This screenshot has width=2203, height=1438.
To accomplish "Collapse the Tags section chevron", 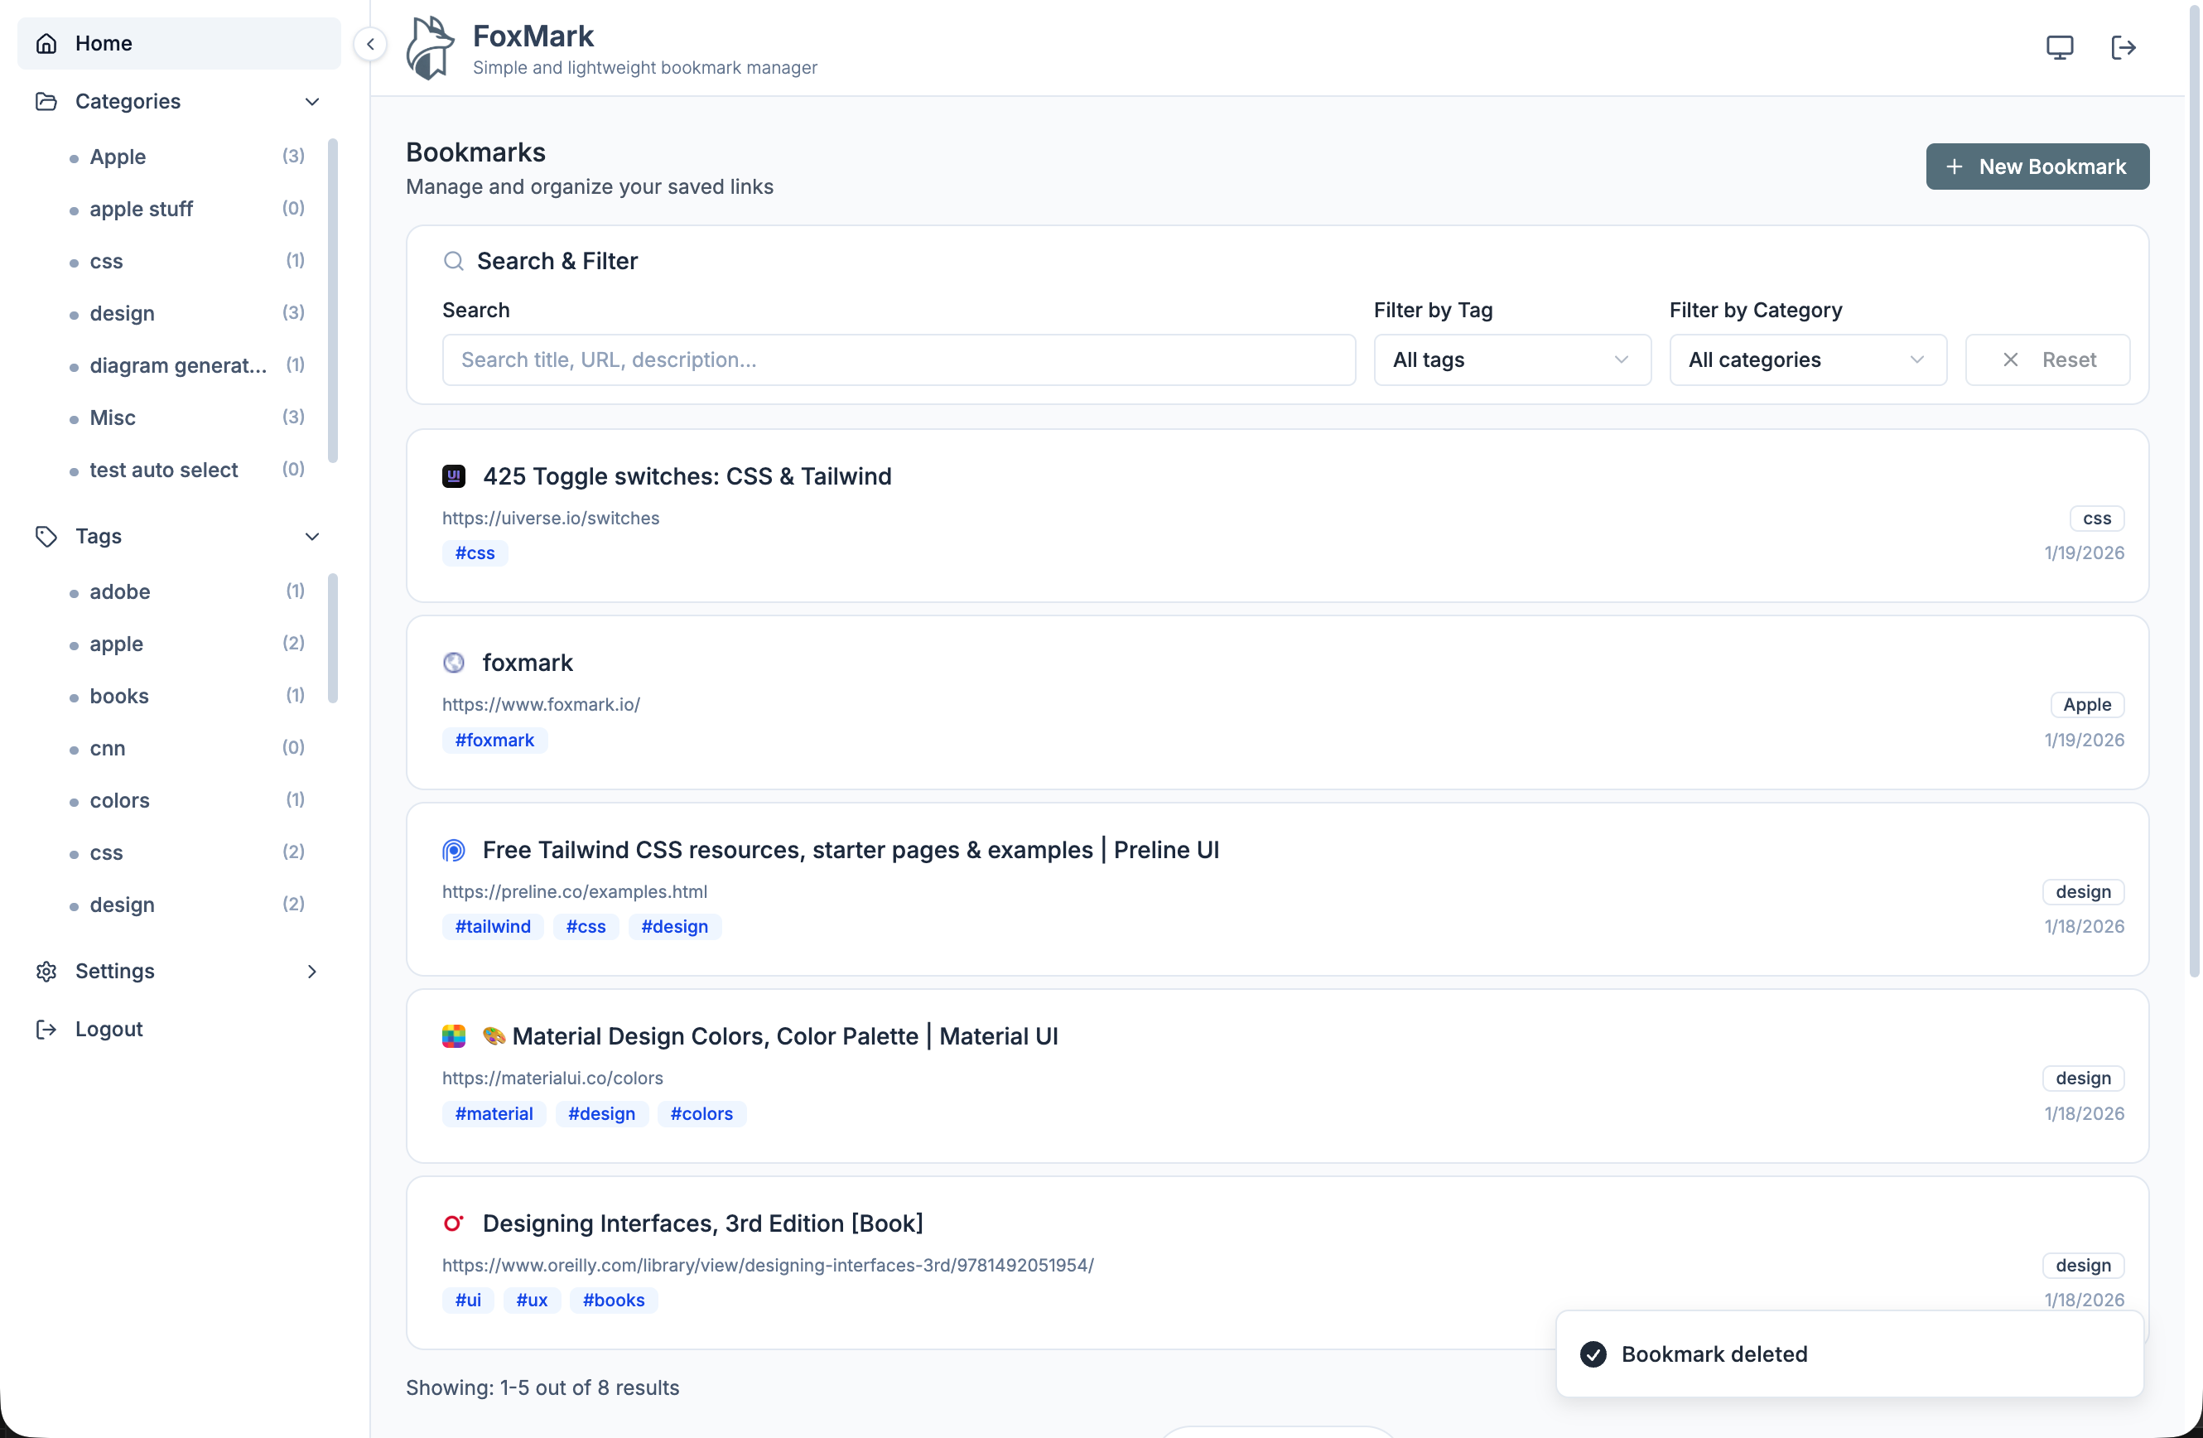I will [x=312, y=536].
